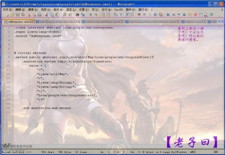
Task: Toggle synchronized vertical scrolling
Action: pyautogui.click(x=103, y=15)
